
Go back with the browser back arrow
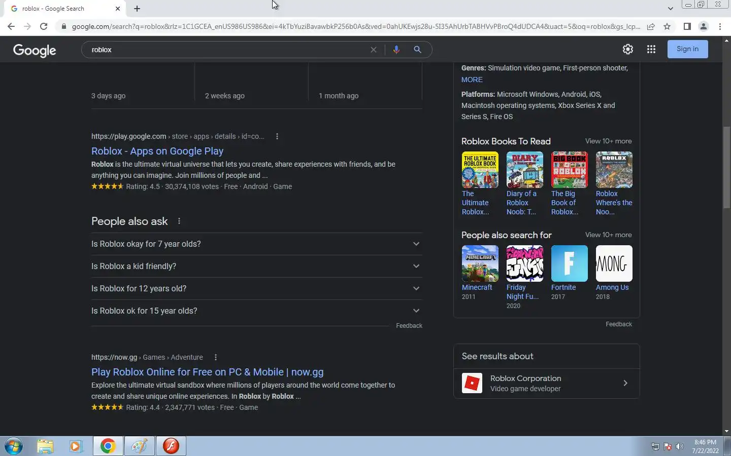(11, 26)
